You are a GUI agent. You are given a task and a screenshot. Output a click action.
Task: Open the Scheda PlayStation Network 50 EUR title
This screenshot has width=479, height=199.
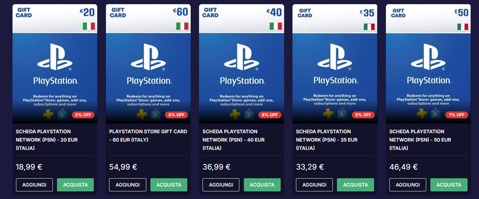(420, 140)
